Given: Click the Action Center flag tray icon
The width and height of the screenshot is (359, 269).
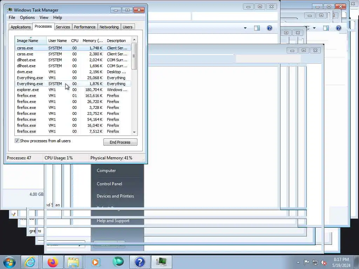Looking at the screenshot, I should (306, 262).
